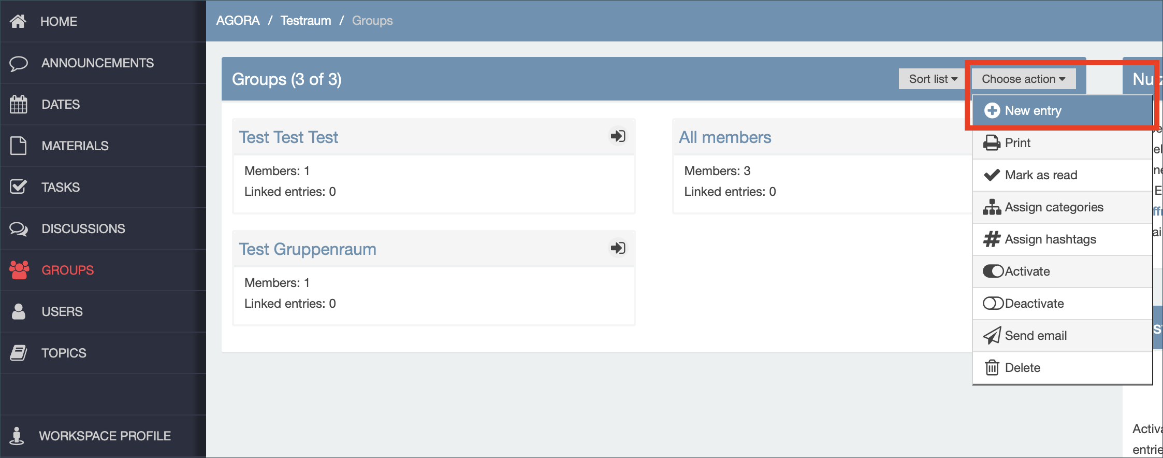Click the Home house icon in sidebar
Screen dimensions: 1163x458
point(18,21)
